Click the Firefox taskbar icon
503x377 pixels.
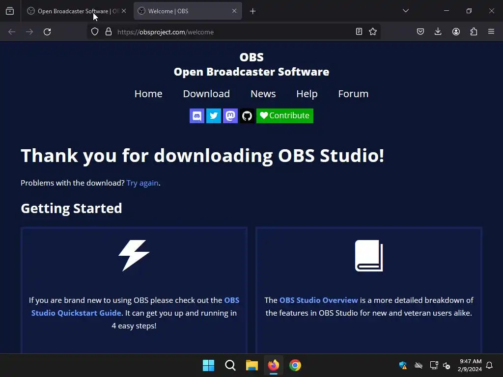(x=273, y=365)
